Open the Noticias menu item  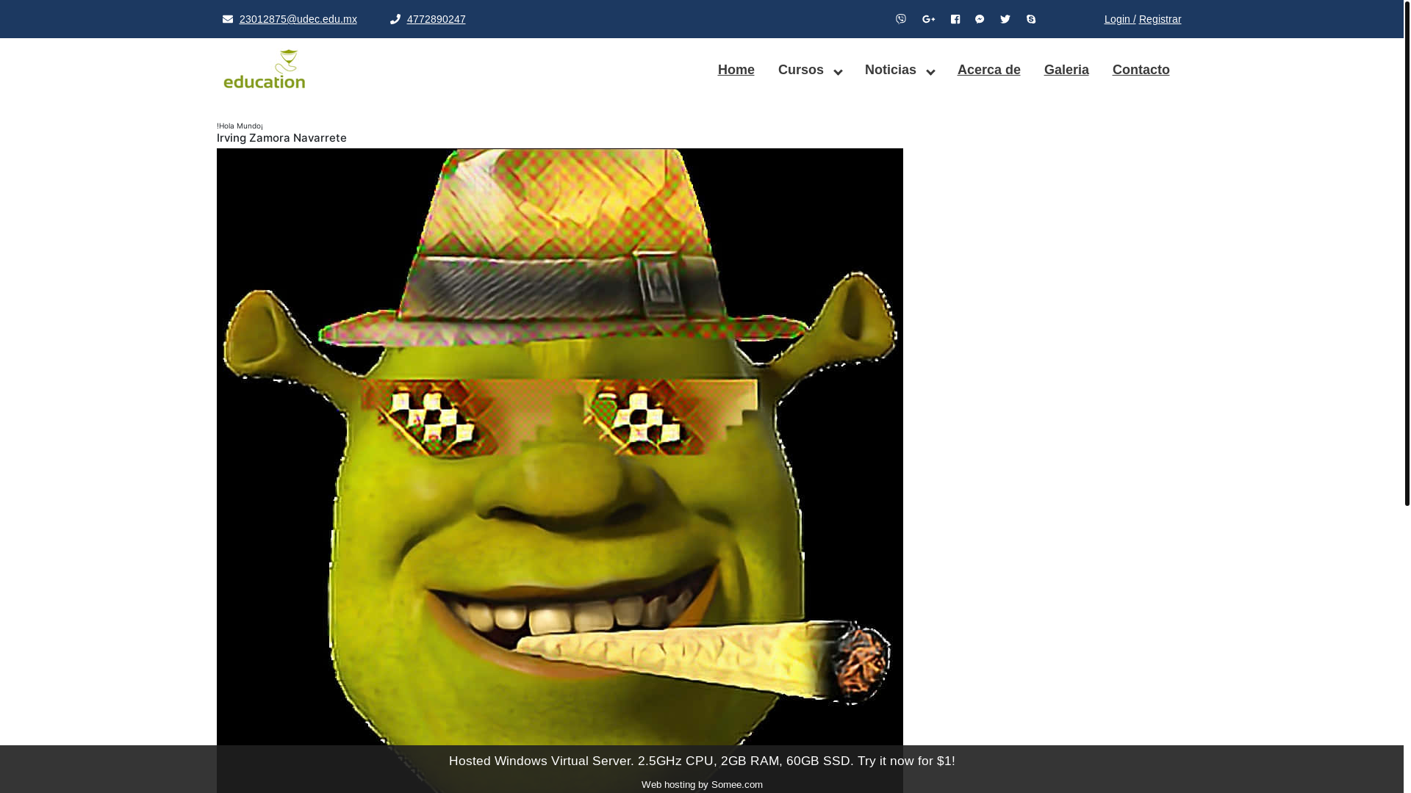tap(891, 70)
